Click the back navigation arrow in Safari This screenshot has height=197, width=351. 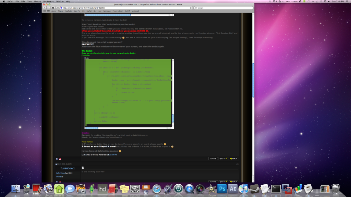(45, 8)
